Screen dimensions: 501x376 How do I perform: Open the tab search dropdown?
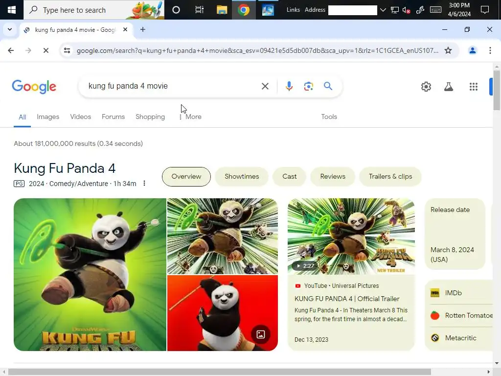10,29
